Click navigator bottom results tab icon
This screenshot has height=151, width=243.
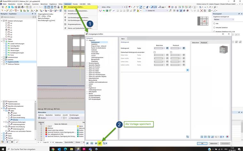17,142
